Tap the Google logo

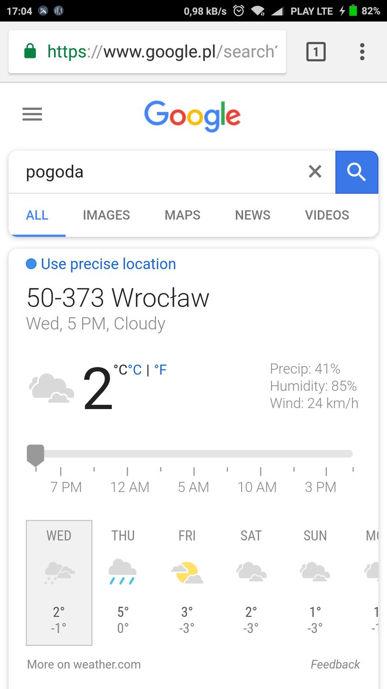[x=192, y=115]
